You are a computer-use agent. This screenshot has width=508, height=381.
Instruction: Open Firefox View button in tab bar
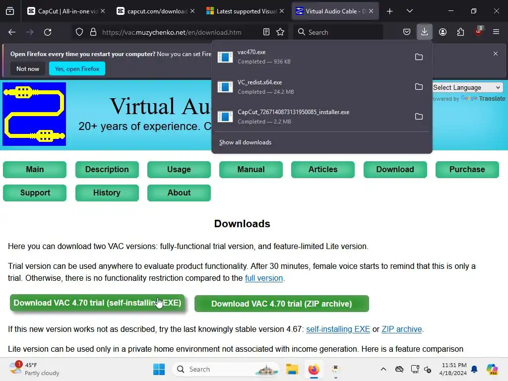coord(10,11)
